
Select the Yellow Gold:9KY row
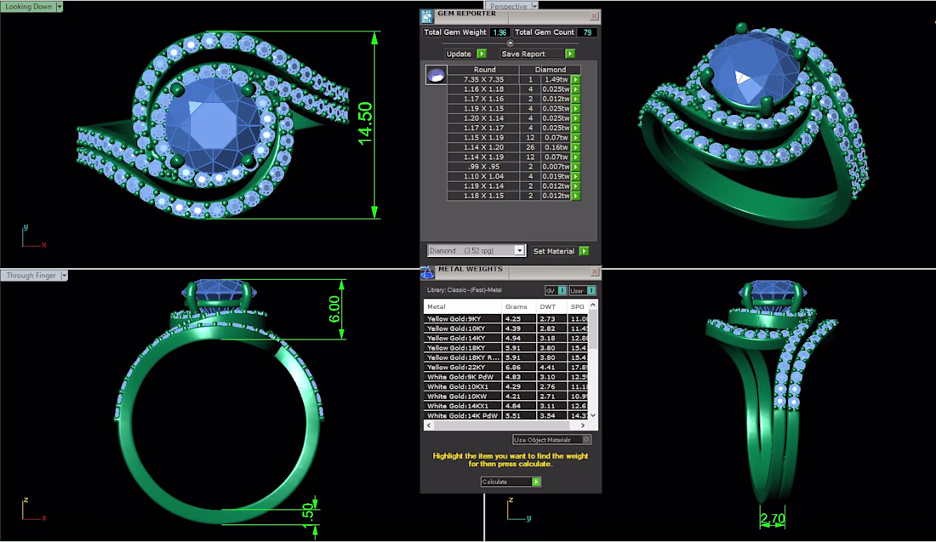click(x=506, y=319)
